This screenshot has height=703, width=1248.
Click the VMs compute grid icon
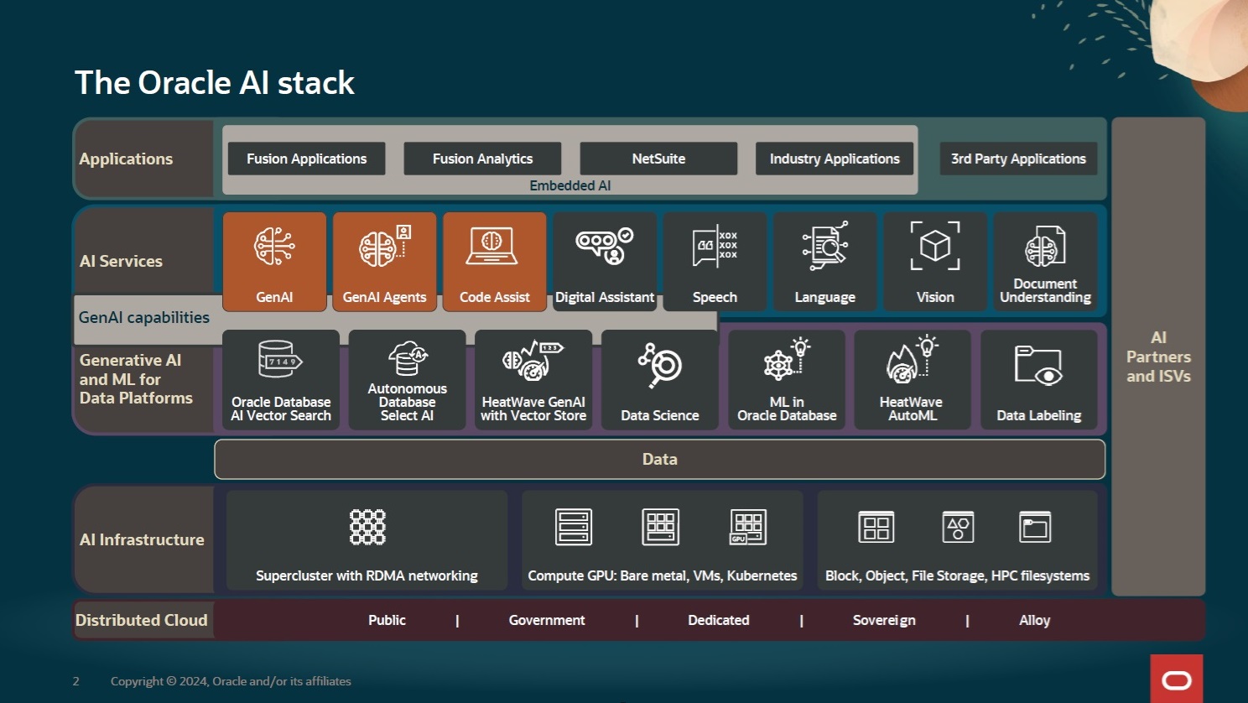661,527
